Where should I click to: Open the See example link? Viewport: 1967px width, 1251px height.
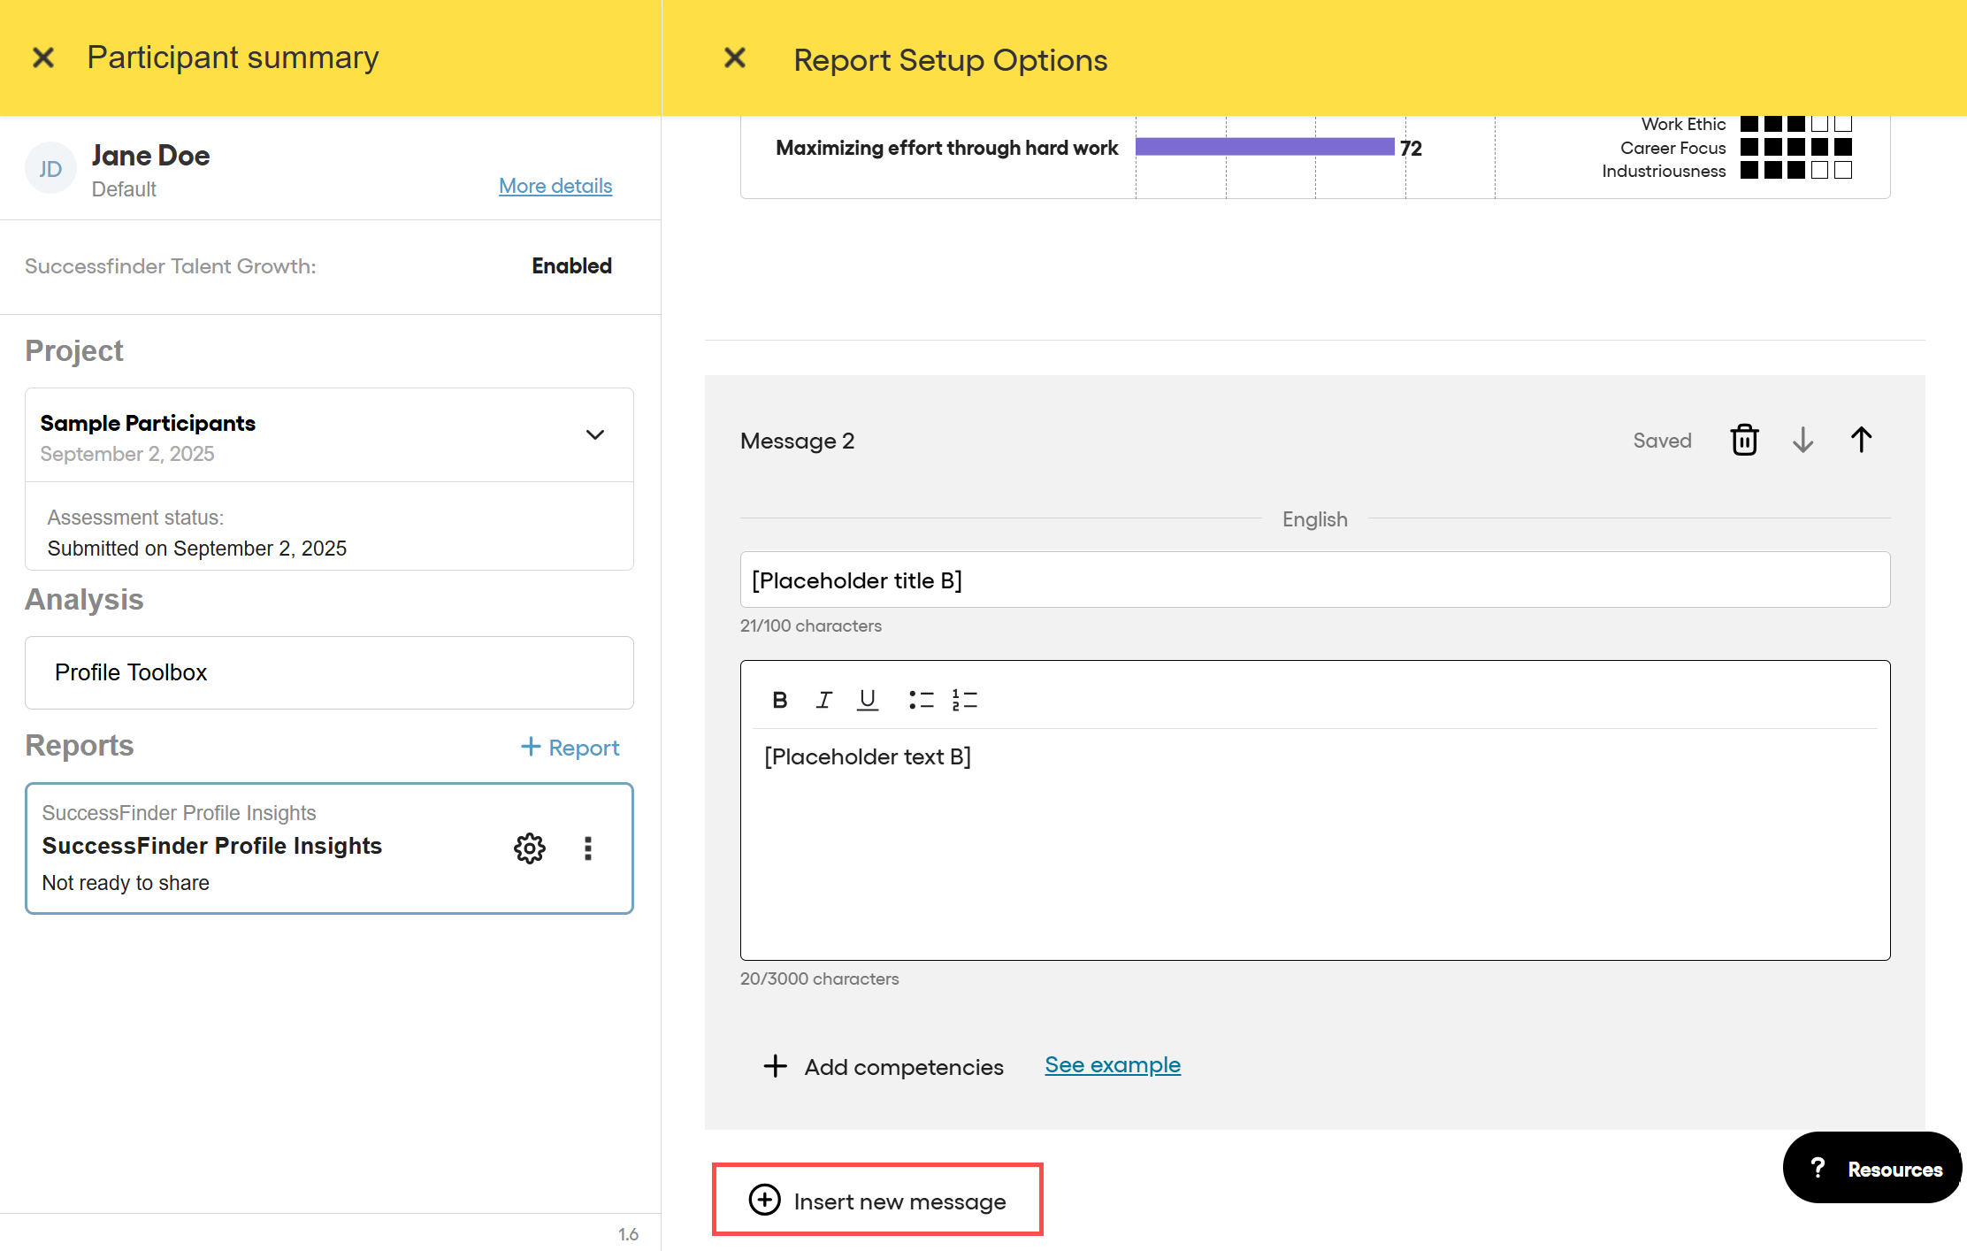(1113, 1065)
